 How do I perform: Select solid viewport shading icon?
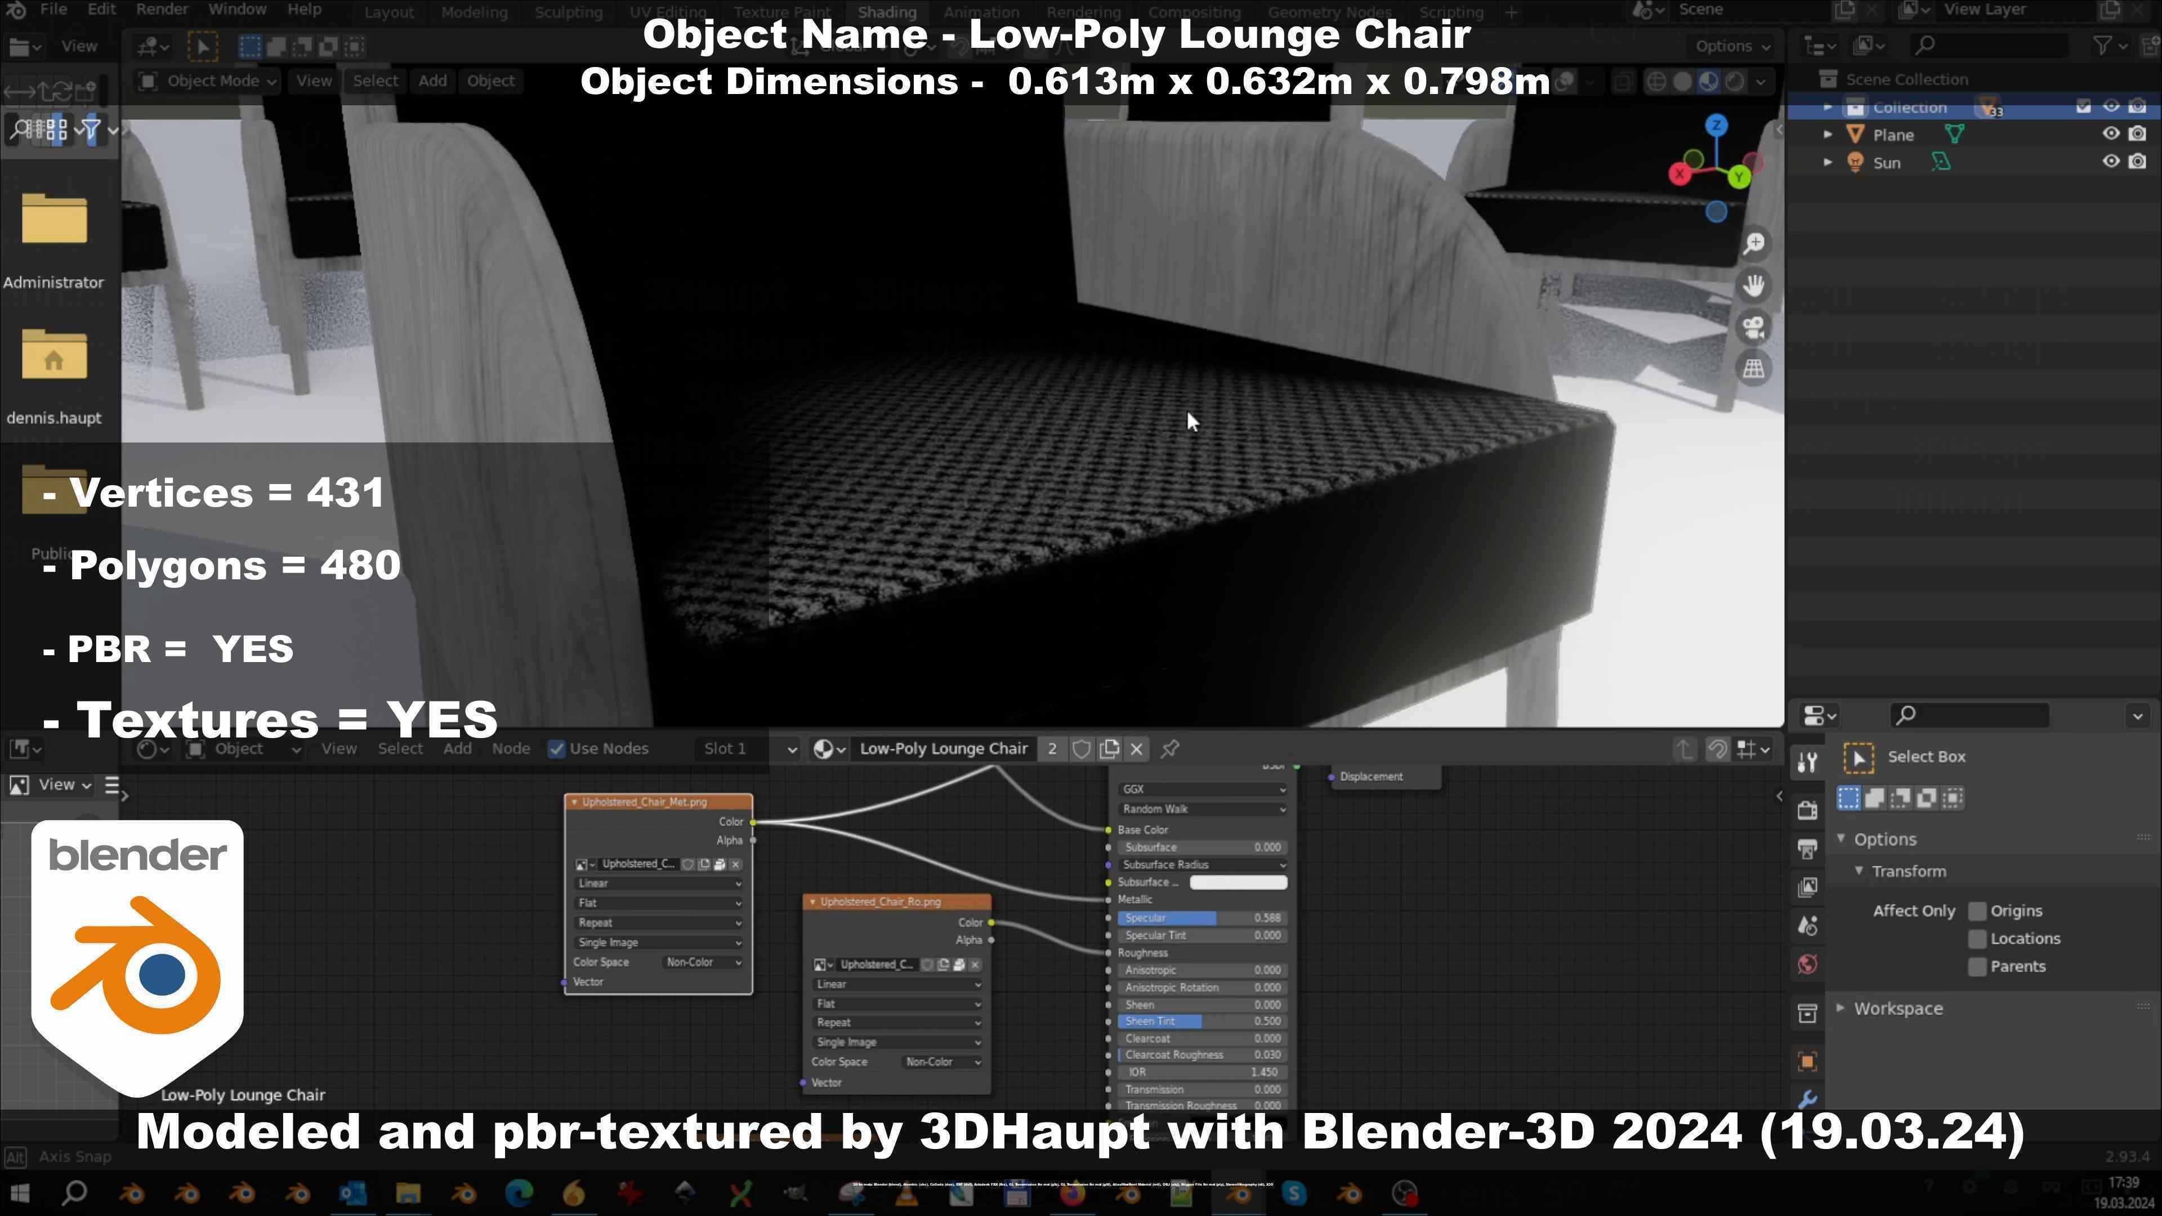pyautogui.click(x=1682, y=82)
